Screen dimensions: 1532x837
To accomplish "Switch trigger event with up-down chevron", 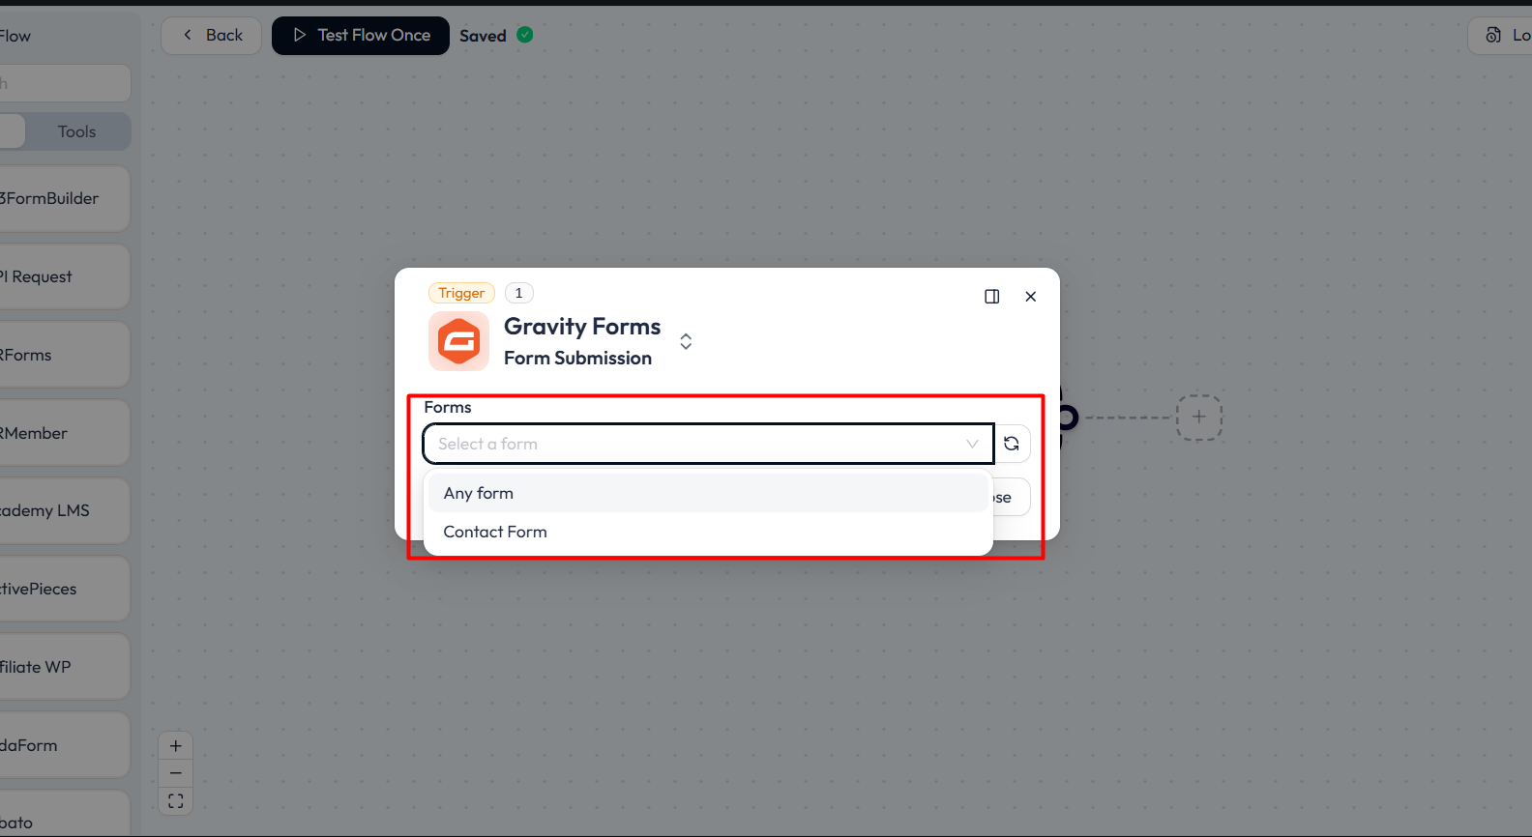I will pyautogui.click(x=686, y=341).
